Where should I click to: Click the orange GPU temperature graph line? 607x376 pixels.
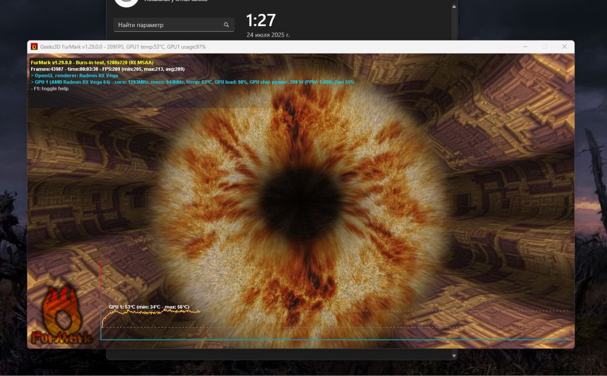(x=151, y=312)
